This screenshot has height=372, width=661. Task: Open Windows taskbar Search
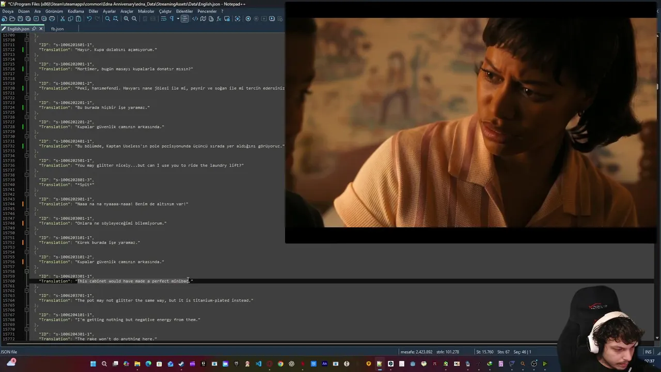click(x=104, y=364)
